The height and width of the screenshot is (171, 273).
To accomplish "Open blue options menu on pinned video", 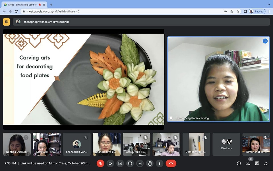I will tap(265, 41).
